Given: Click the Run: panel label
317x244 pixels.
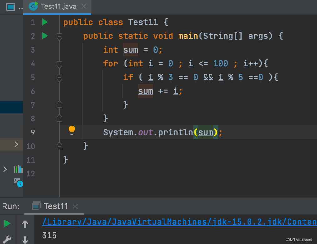Looking at the screenshot, I should (11, 206).
